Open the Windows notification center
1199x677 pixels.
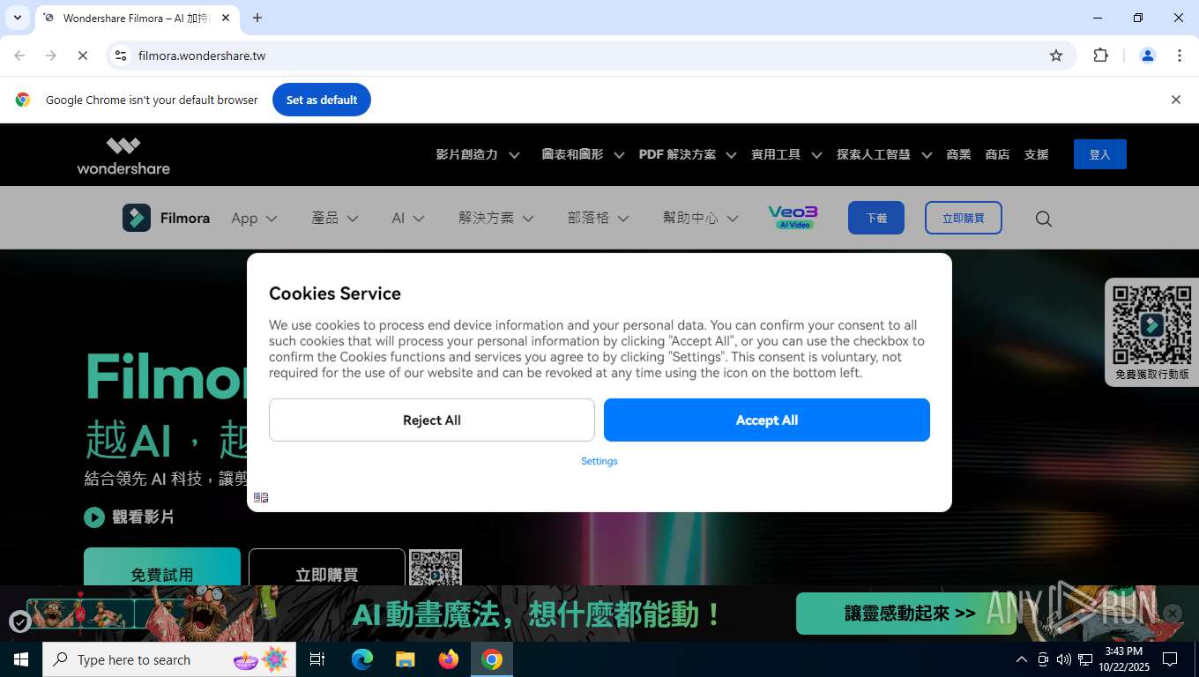coord(1170,659)
